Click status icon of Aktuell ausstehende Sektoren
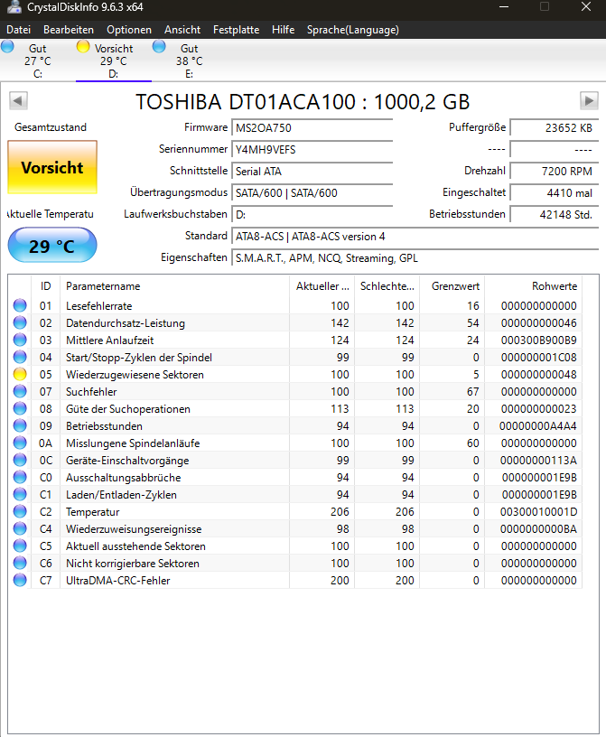This screenshot has width=606, height=737. pos(20,546)
